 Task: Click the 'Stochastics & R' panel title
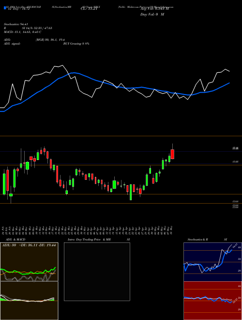pyautogui.click(x=198, y=240)
